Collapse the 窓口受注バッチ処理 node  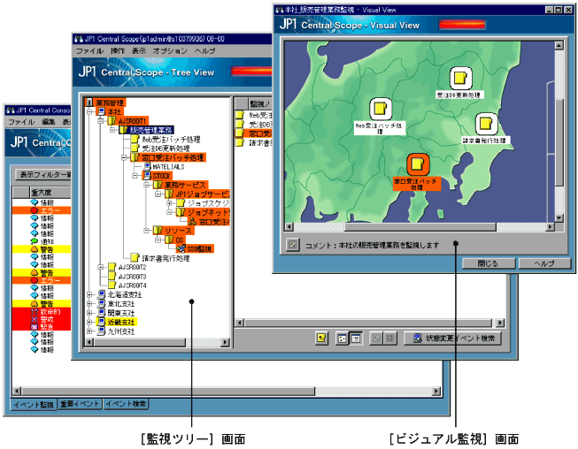(124, 157)
